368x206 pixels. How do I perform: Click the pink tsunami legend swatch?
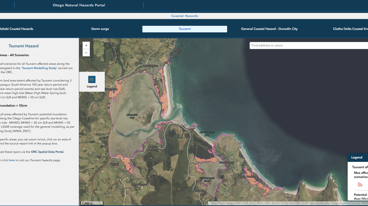(360, 184)
